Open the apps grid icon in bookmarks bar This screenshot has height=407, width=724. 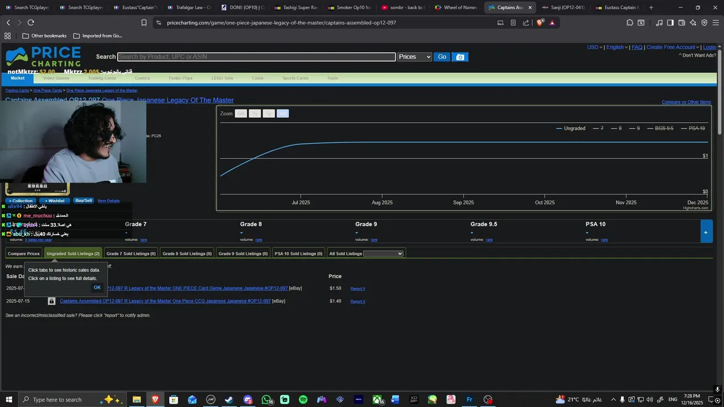[7, 36]
